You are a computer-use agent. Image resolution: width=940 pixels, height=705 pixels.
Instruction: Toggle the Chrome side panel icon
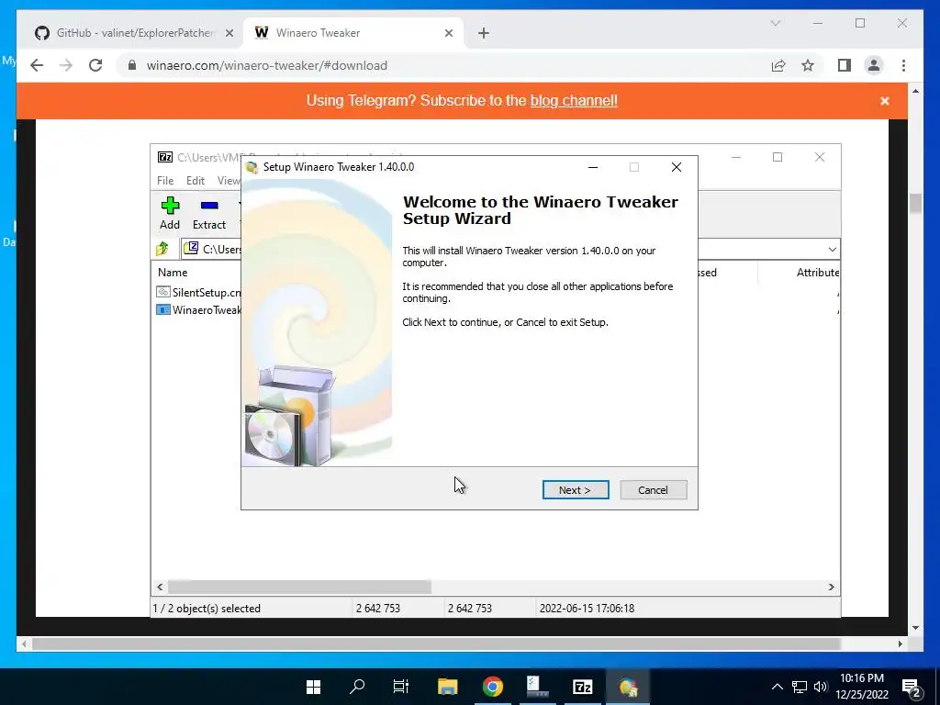pyautogui.click(x=845, y=65)
